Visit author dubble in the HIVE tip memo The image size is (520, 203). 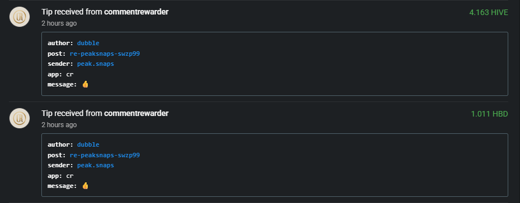click(88, 43)
